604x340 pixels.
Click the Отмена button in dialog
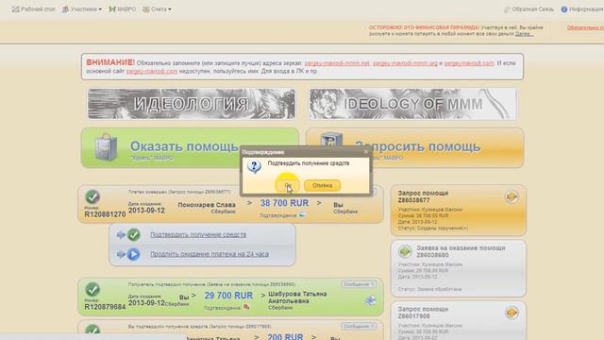click(322, 185)
